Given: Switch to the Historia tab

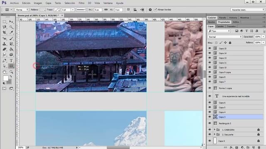Looking at the screenshot, I should click(233, 17).
